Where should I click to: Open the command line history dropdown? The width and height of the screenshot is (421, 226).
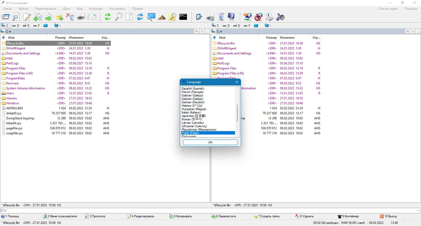coord(418,210)
